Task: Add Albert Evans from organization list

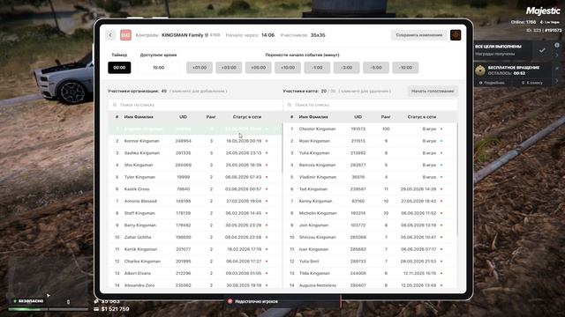Action: click(x=195, y=274)
